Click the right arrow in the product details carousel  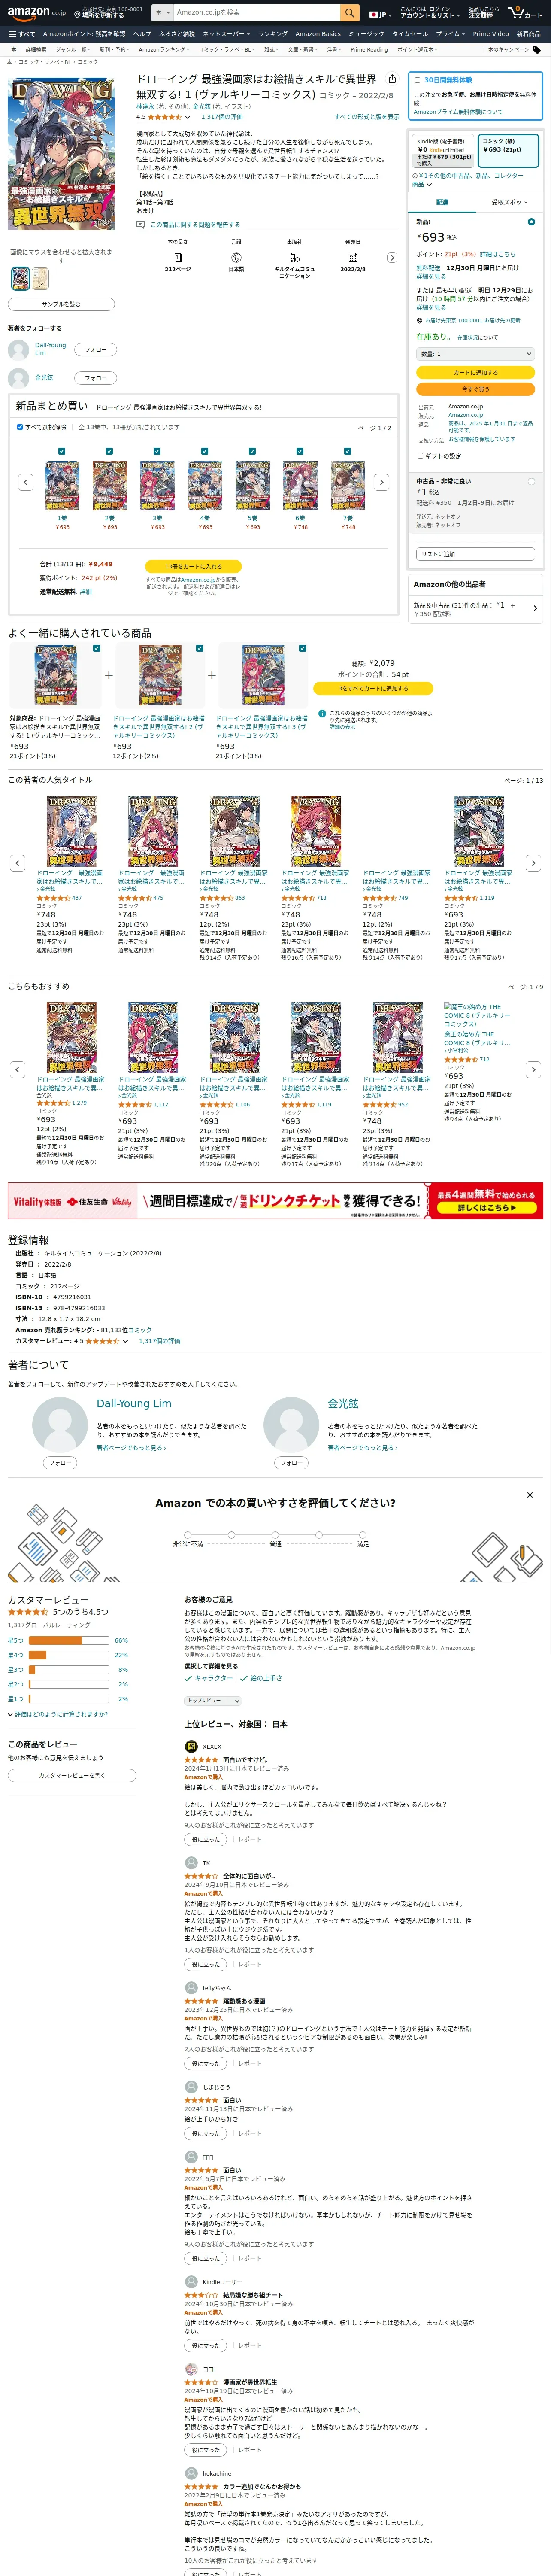pyautogui.click(x=392, y=258)
